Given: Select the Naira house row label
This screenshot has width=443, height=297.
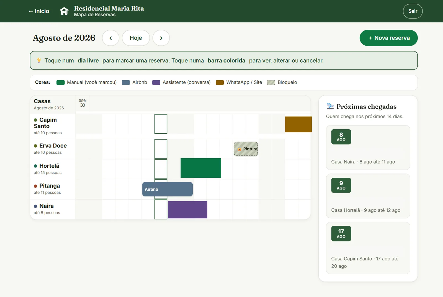Looking at the screenshot, I should point(53,209).
